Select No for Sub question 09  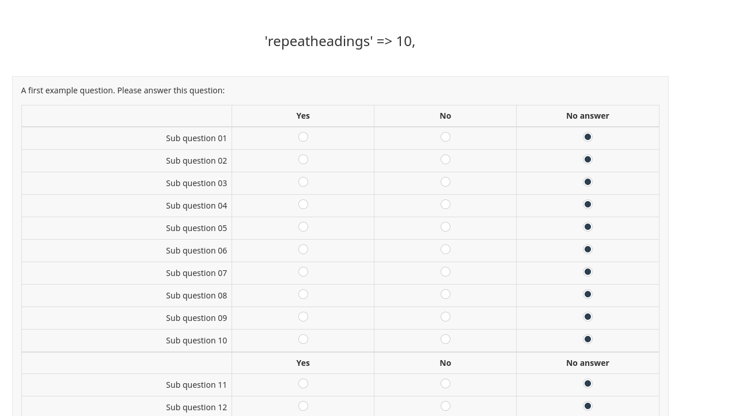445,317
